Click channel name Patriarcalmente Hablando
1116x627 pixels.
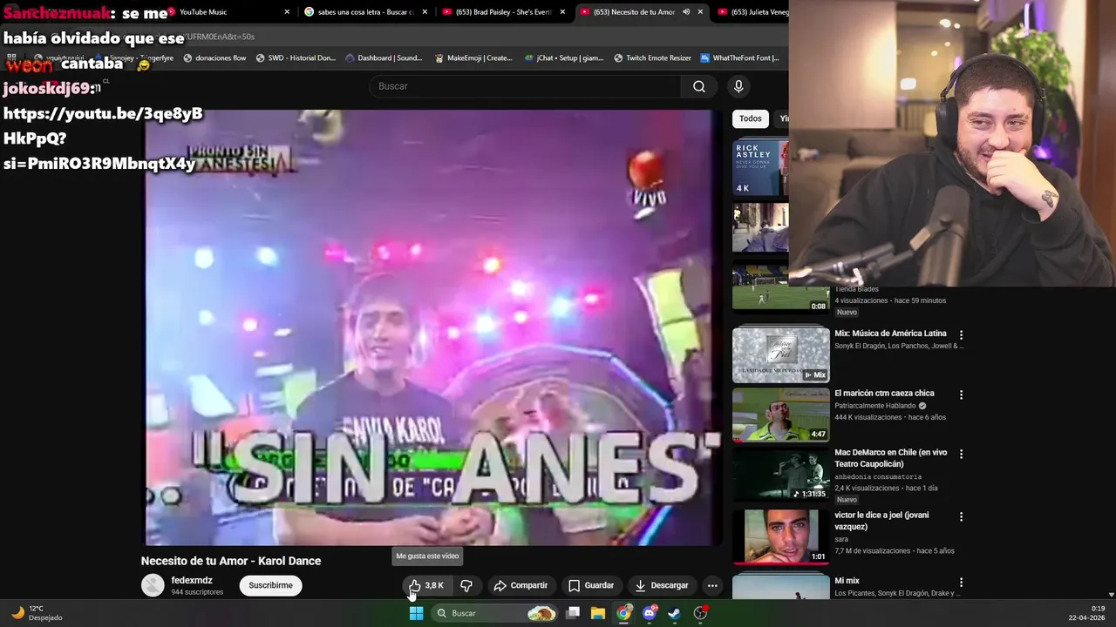tap(875, 406)
